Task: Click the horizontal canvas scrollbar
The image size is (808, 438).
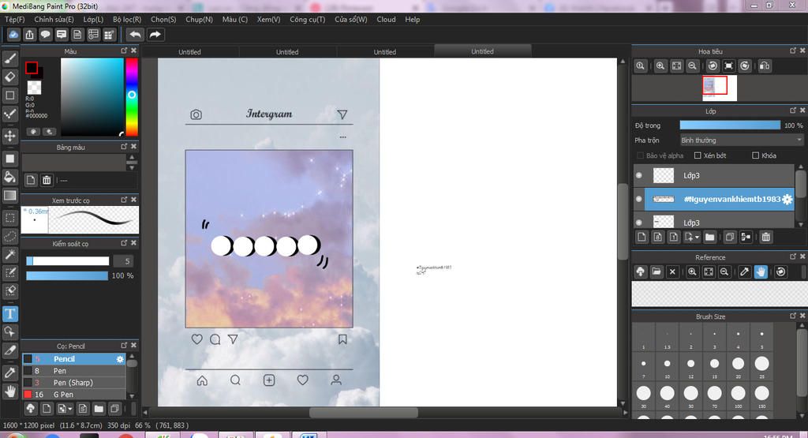Action: 363,412
